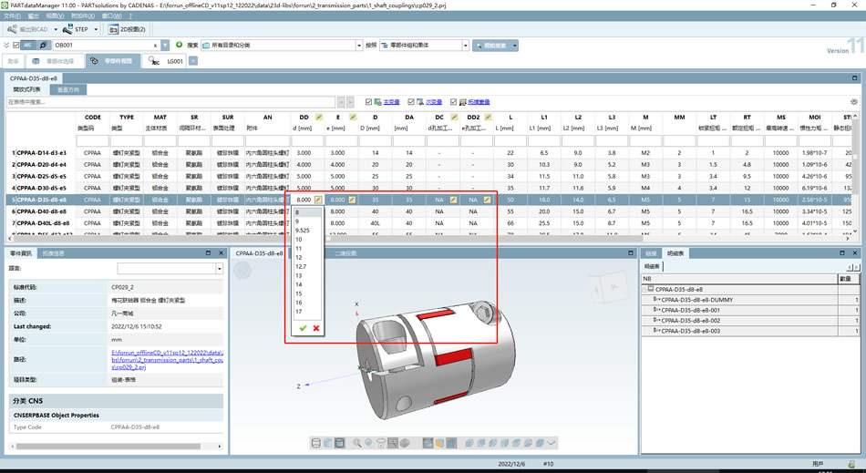Cancel the value list with red X
Viewport: 866px width, 473px height.
(316, 328)
